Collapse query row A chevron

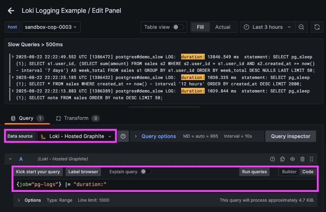[x=10, y=159]
